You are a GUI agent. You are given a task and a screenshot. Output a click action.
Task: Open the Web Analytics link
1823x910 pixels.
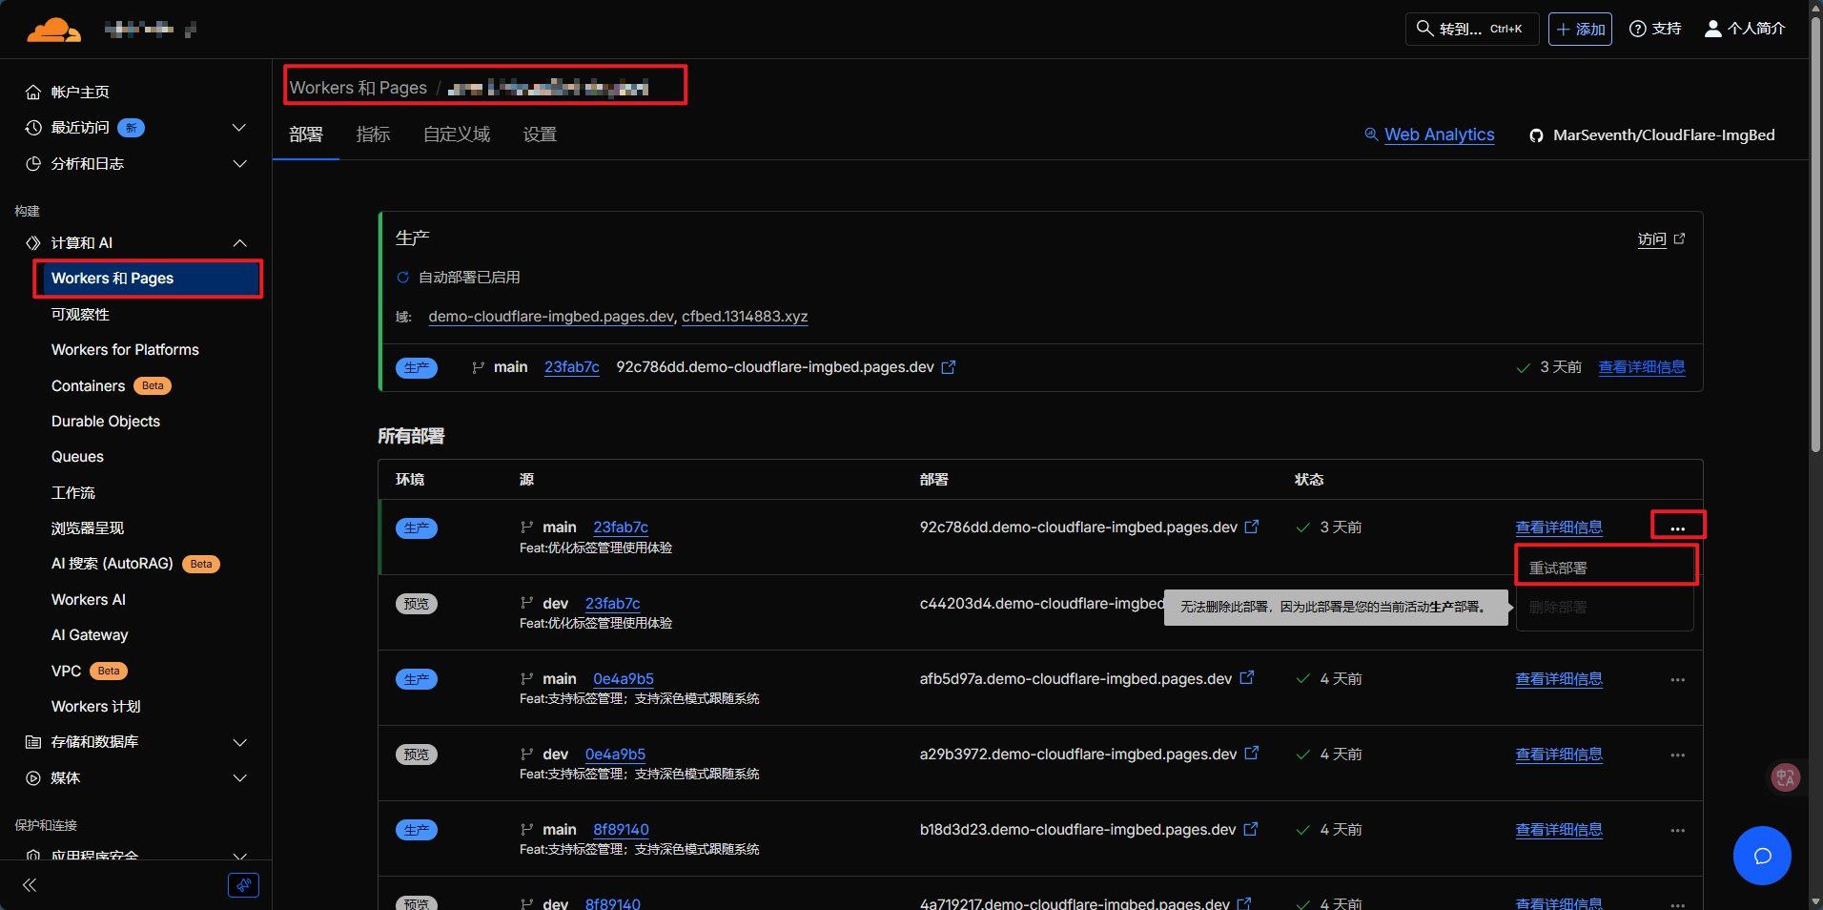[1438, 134]
